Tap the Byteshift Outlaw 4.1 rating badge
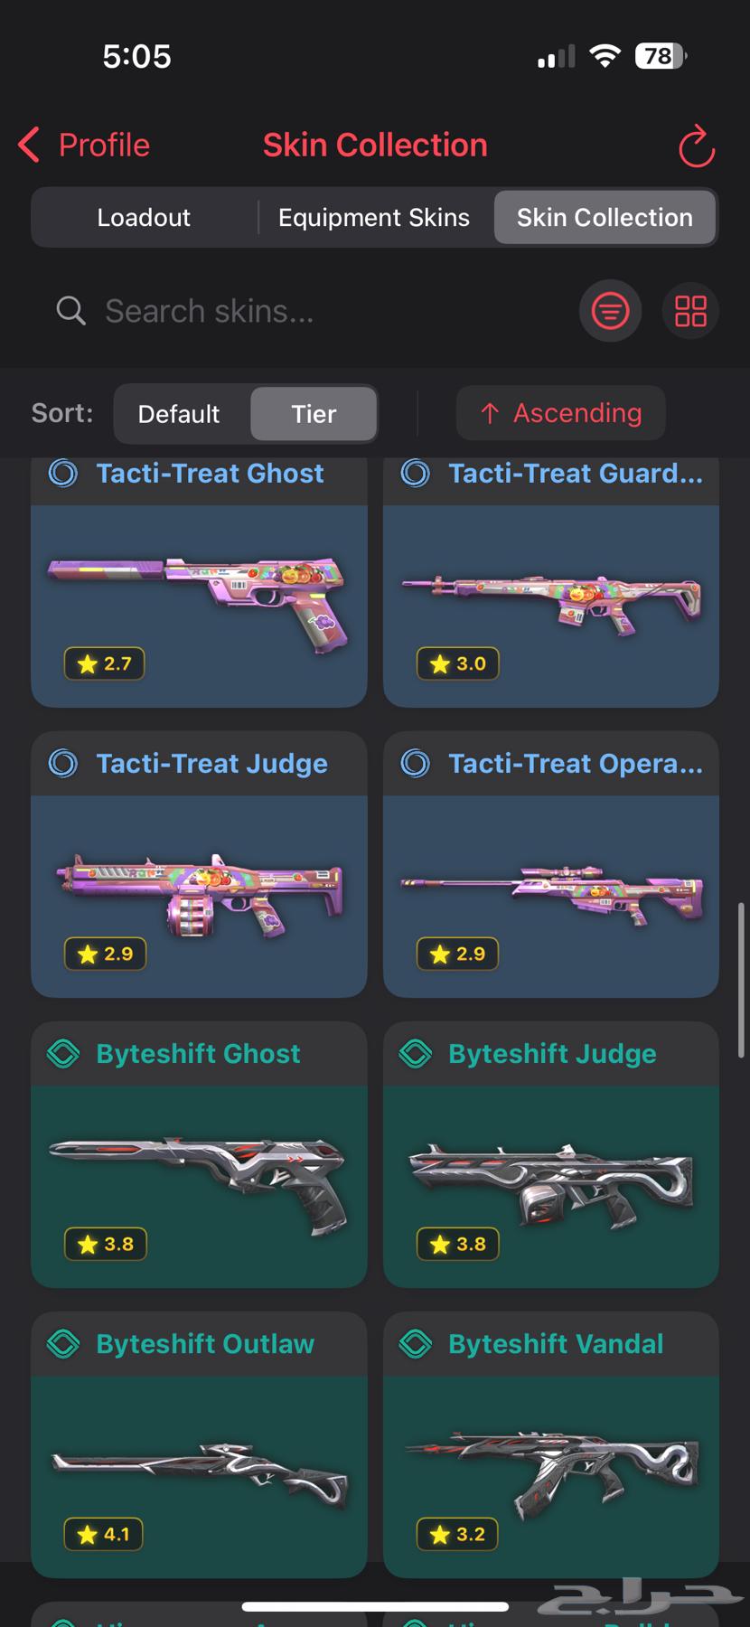The width and height of the screenshot is (750, 1627). tap(104, 1534)
